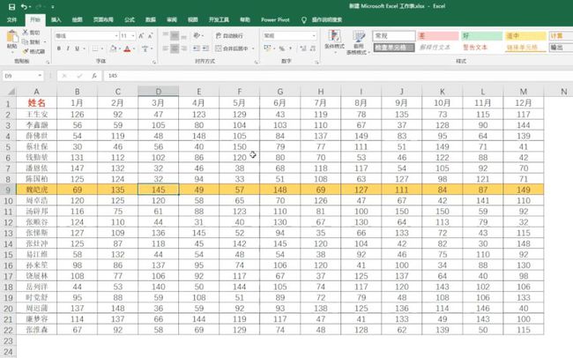Screen dimensions: 573x358
Task: Click the Decrease Font Size icon
Action: pyautogui.click(x=150, y=35)
